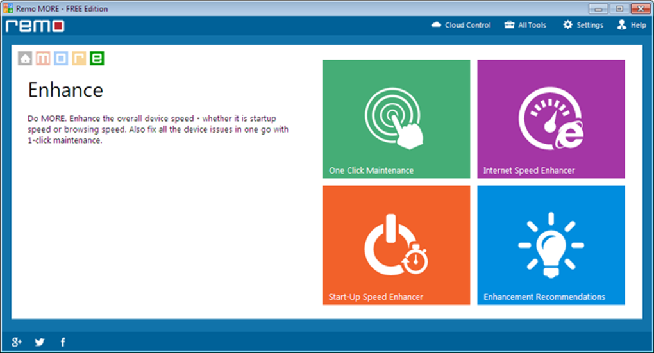
Task: Open the Help menu
Action: 632,25
